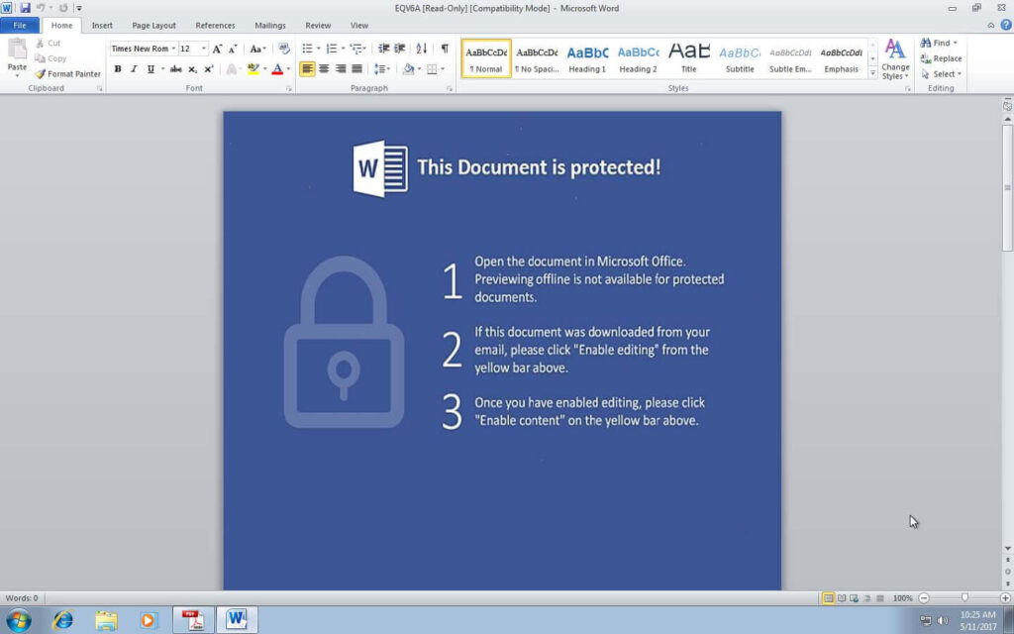Open the File tab

(20, 25)
